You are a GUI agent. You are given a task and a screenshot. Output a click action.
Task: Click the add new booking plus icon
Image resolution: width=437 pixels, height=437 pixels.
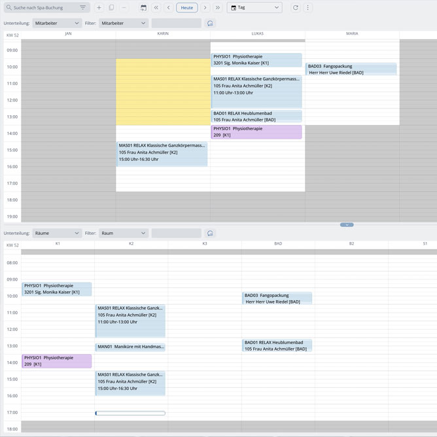pyautogui.click(x=99, y=8)
